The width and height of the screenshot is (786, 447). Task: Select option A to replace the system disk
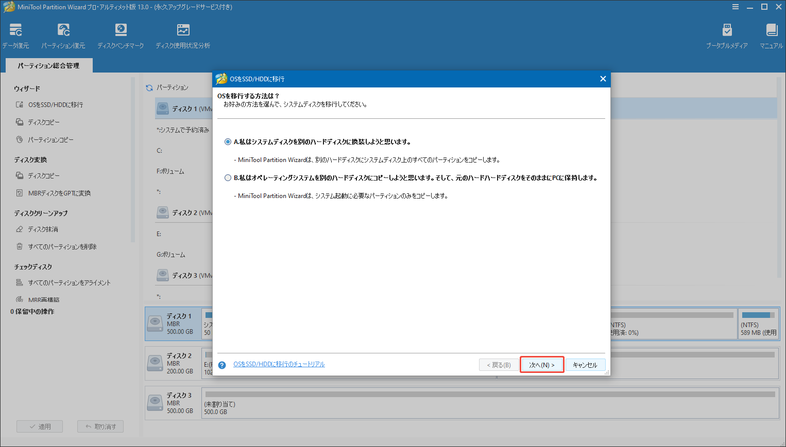(228, 141)
